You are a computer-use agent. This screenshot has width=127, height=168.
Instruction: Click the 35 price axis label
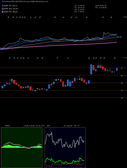click(122, 76)
